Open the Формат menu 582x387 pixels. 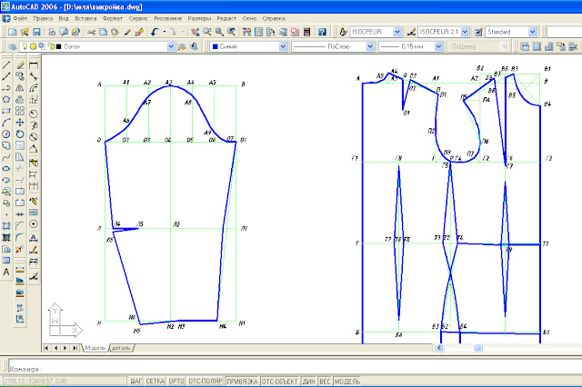(x=113, y=18)
